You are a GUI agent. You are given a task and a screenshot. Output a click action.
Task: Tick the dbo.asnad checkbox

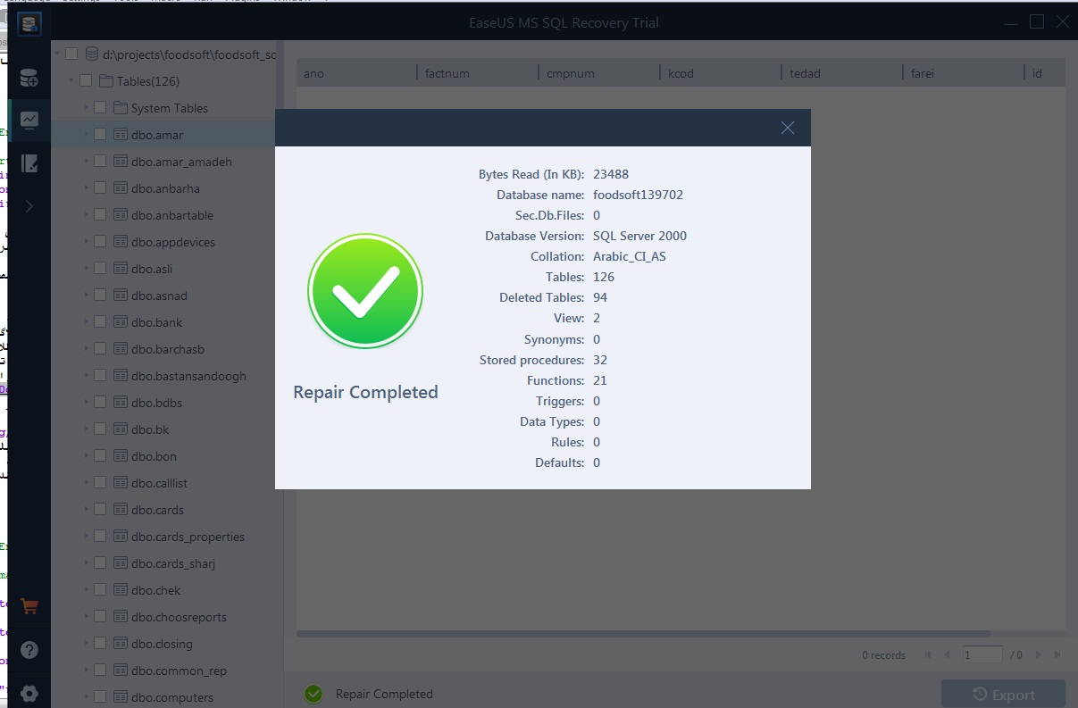tap(100, 296)
